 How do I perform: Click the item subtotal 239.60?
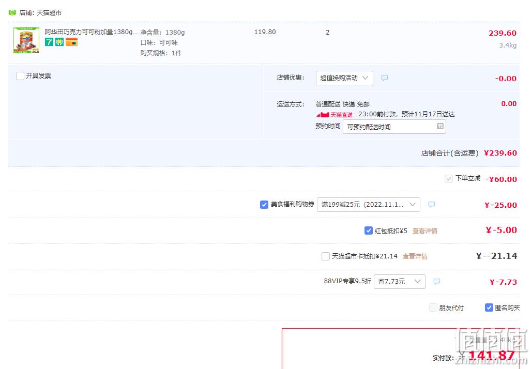pos(503,33)
